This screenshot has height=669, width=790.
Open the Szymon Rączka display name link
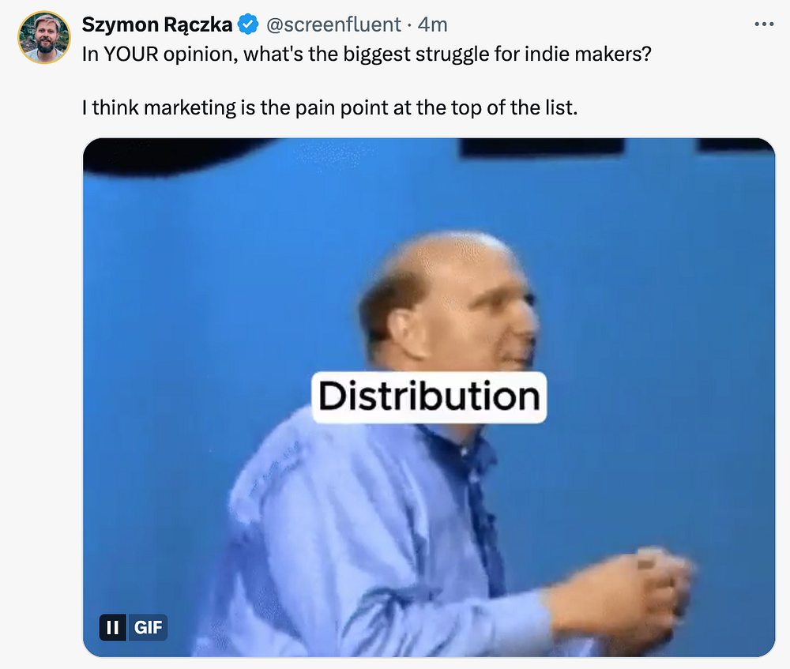coord(156,24)
